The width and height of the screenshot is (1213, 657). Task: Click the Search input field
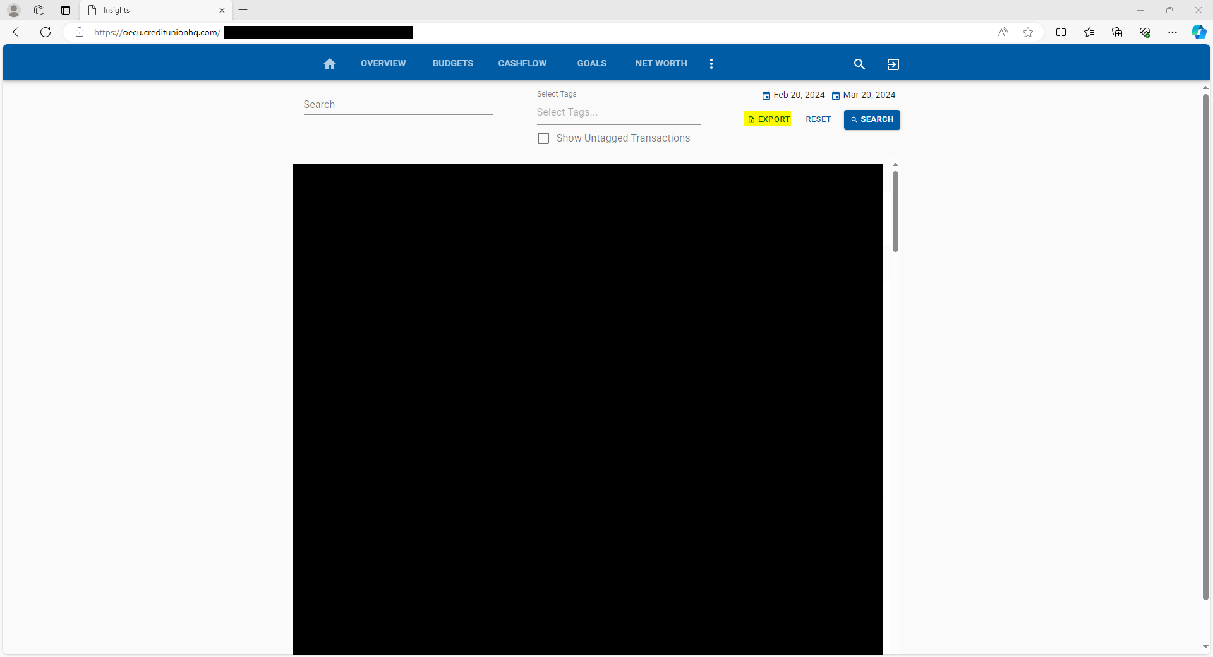pos(397,105)
